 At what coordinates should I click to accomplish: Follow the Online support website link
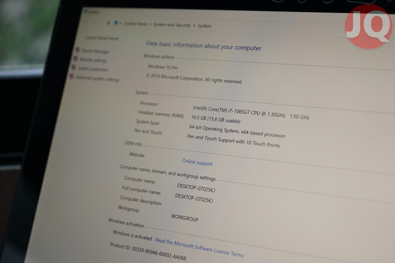(197, 162)
